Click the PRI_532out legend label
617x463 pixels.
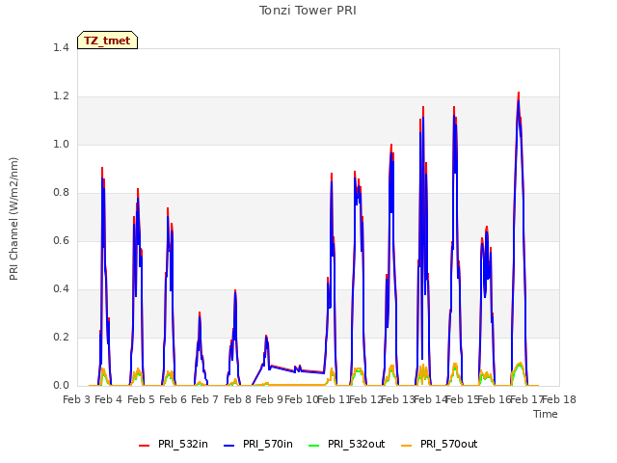pyautogui.click(x=357, y=444)
